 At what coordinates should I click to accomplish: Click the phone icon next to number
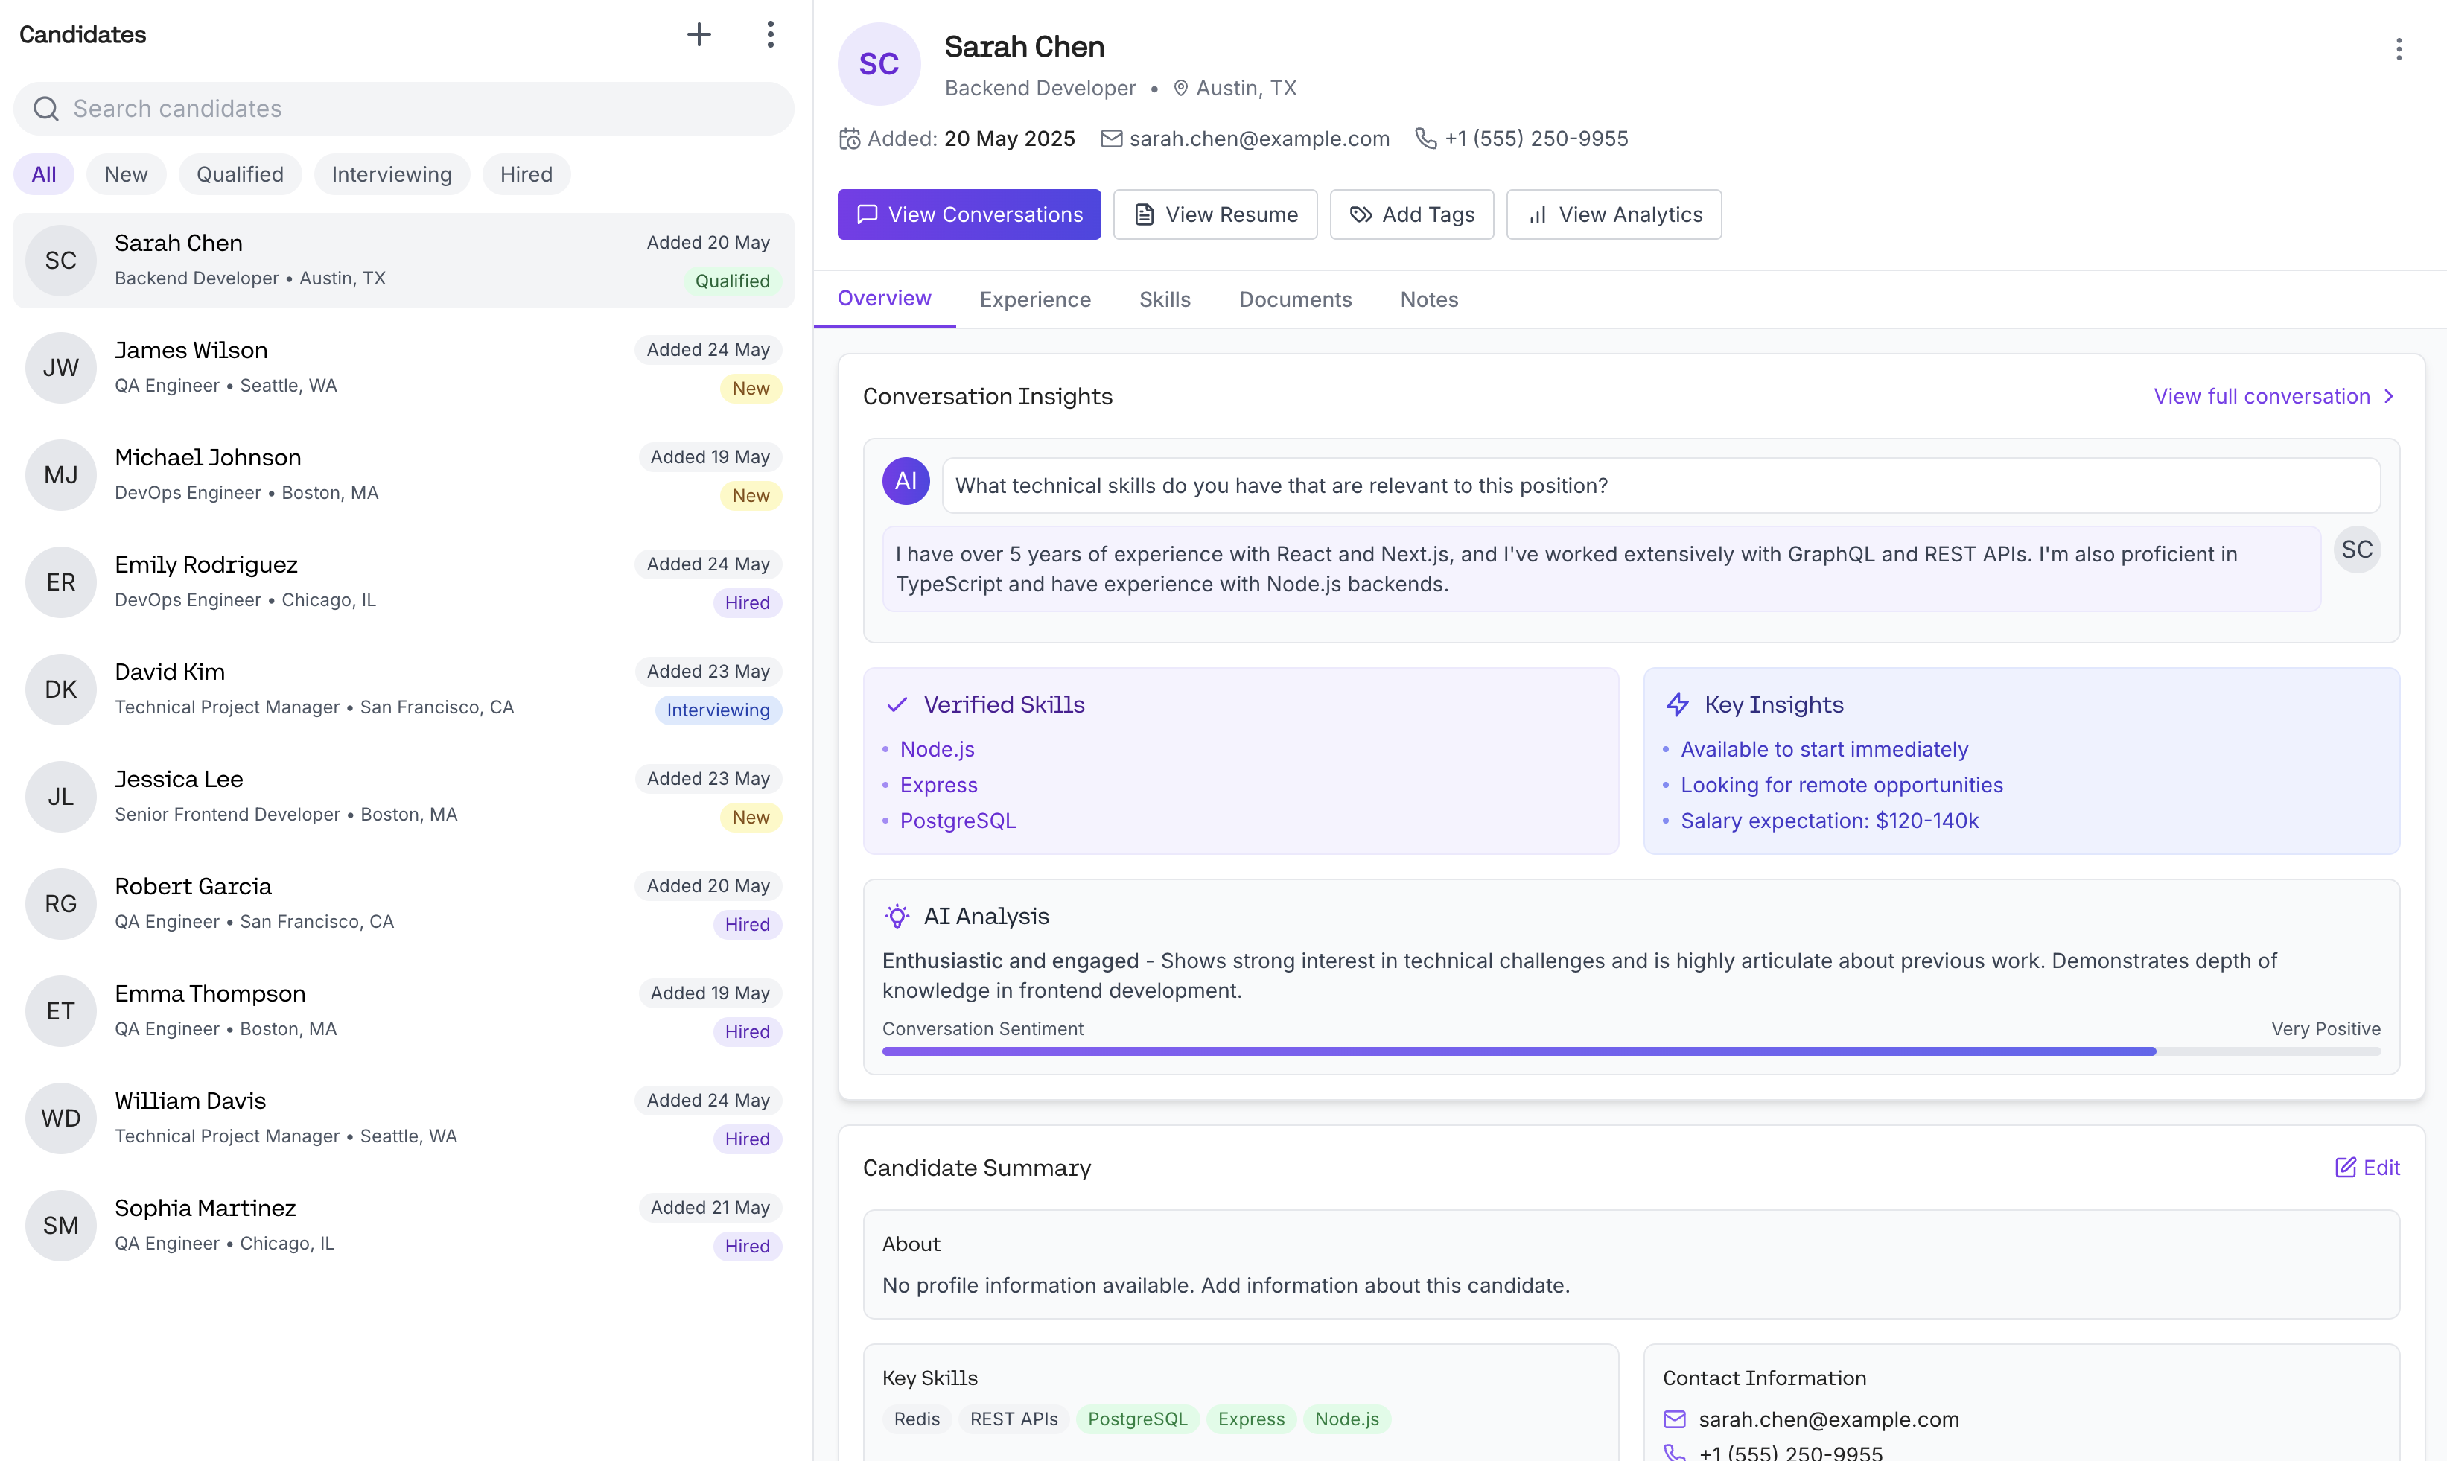[x=1425, y=139]
